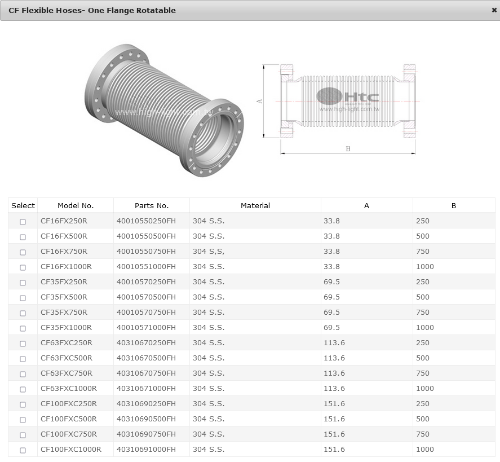Check the CF100FXC500R row checkbox
The width and height of the screenshot is (500, 462).
[x=23, y=420]
